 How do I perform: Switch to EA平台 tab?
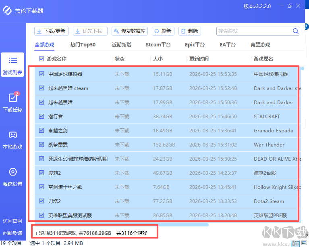point(228,45)
